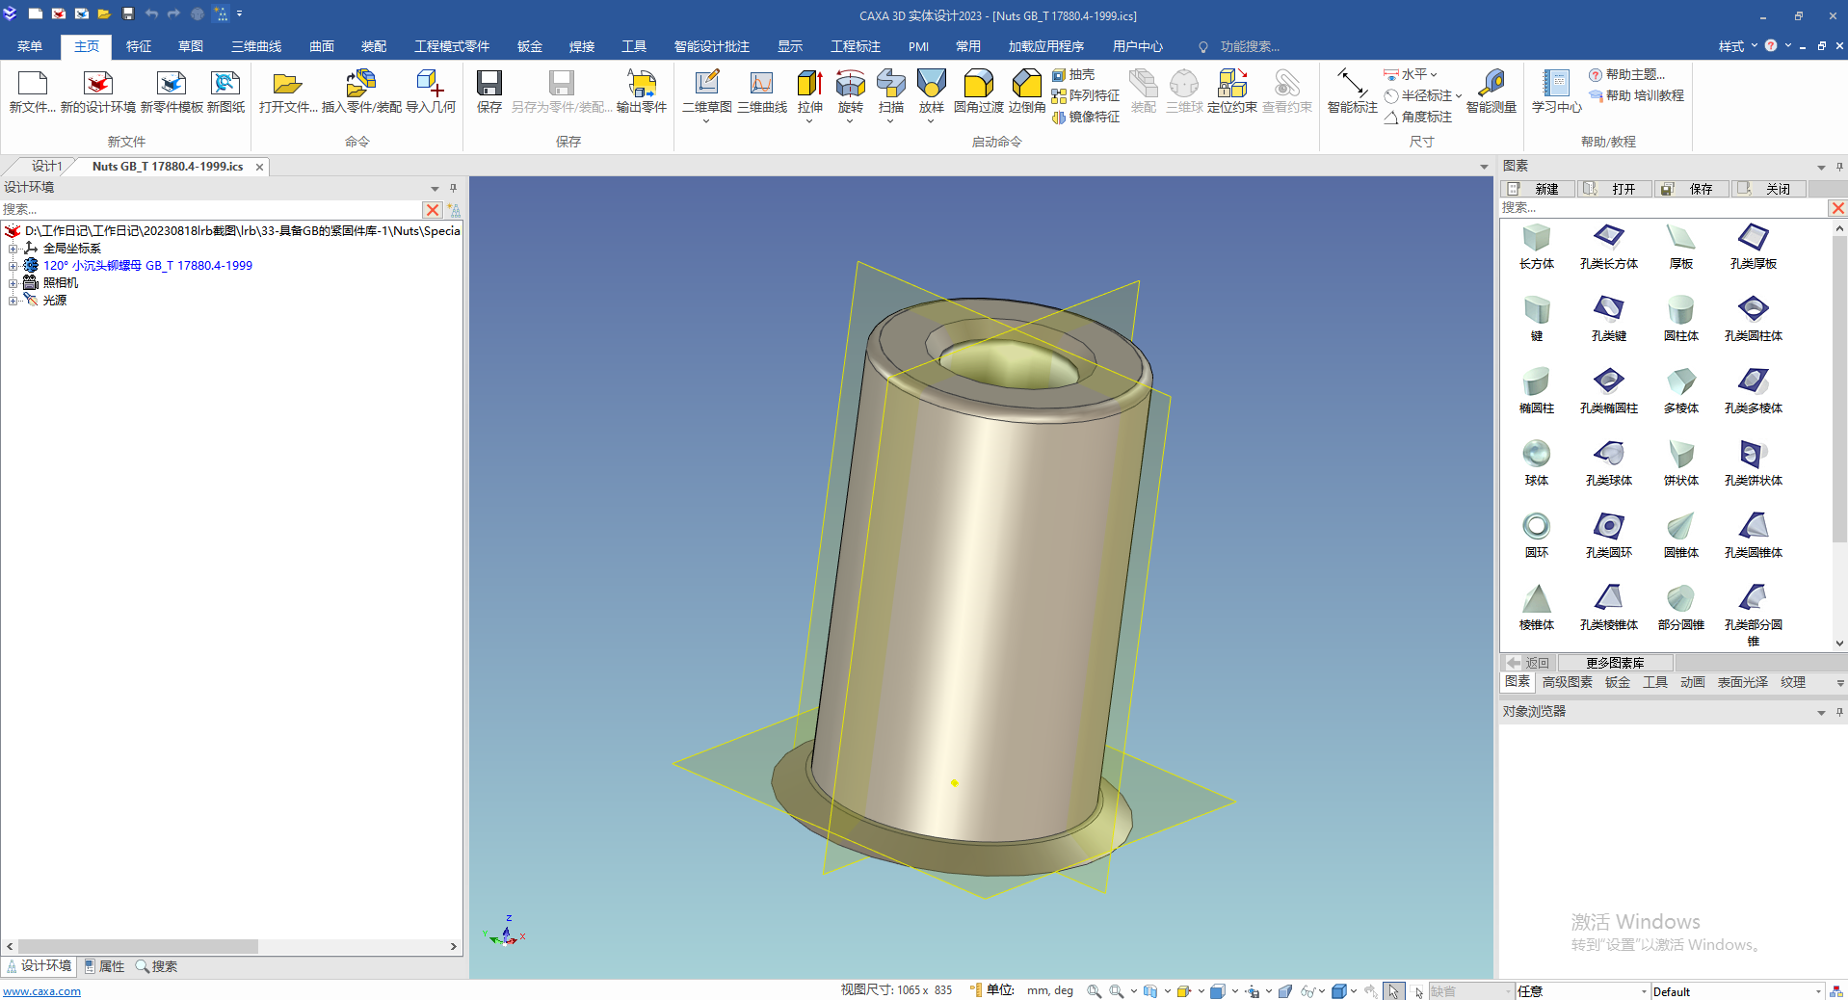Open the 样式 style dropdown
1848x1000 pixels.
click(x=1738, y=46)
